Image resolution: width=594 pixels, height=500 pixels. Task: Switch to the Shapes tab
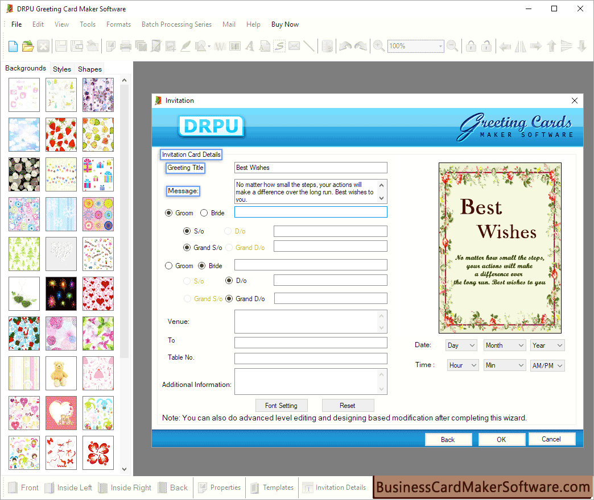click(x=90, y=69)
